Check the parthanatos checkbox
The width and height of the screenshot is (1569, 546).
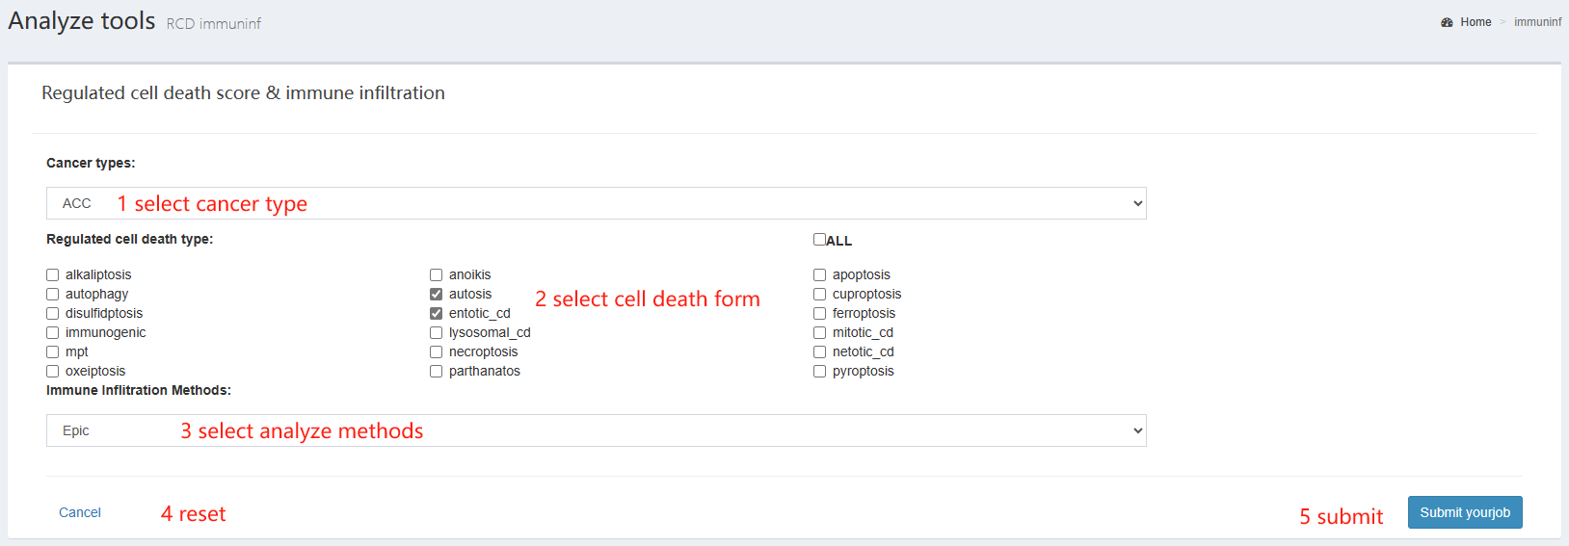point(437,372)
